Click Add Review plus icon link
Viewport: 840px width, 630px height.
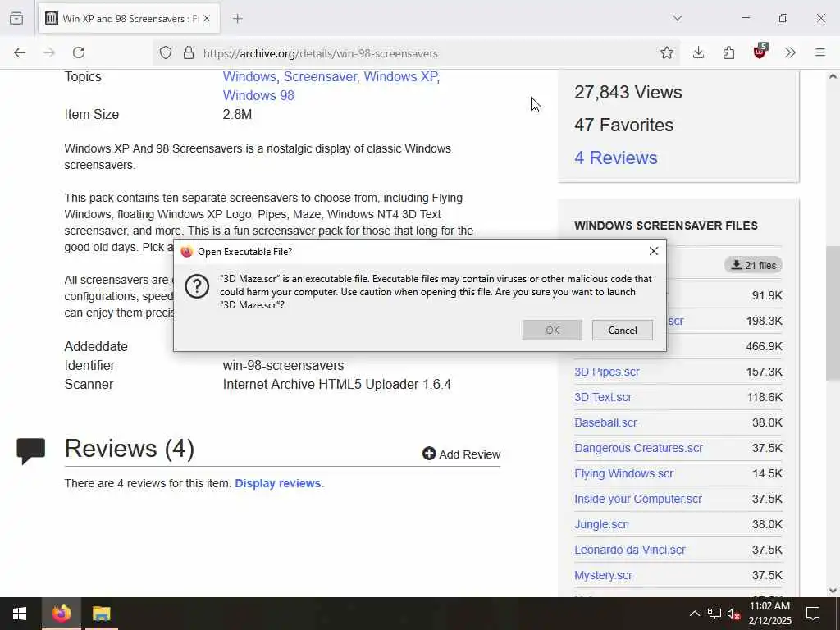(x=461, y=454)
